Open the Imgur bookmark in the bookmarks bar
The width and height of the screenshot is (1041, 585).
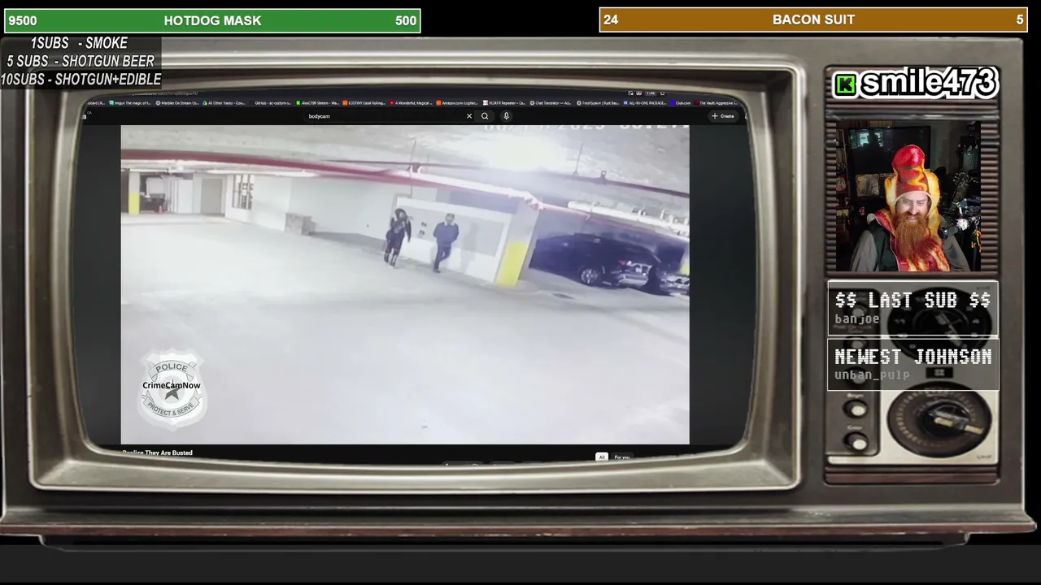(129, 103)
